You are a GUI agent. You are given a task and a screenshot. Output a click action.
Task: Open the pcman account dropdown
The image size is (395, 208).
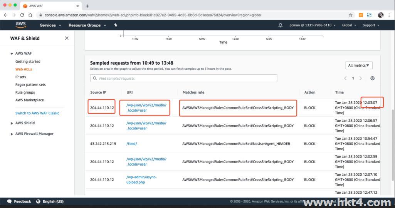click(313, 25)
